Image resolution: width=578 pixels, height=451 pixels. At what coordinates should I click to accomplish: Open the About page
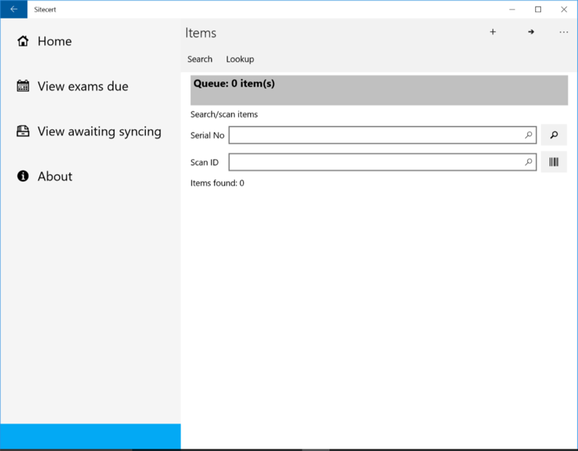(x=54, y=176)
